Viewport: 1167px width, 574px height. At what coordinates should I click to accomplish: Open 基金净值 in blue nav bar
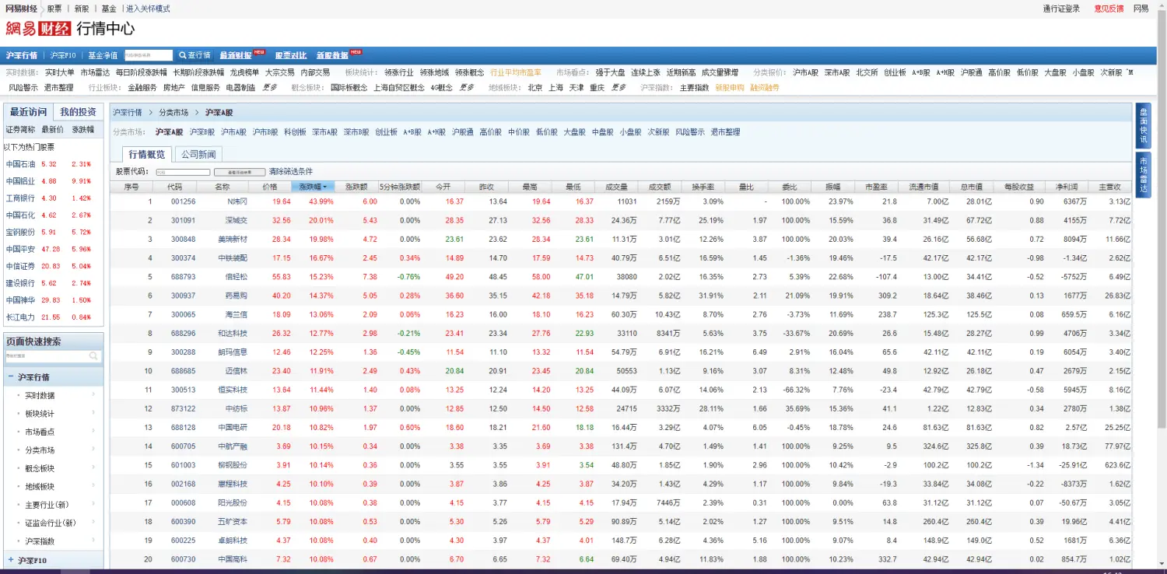103,55
